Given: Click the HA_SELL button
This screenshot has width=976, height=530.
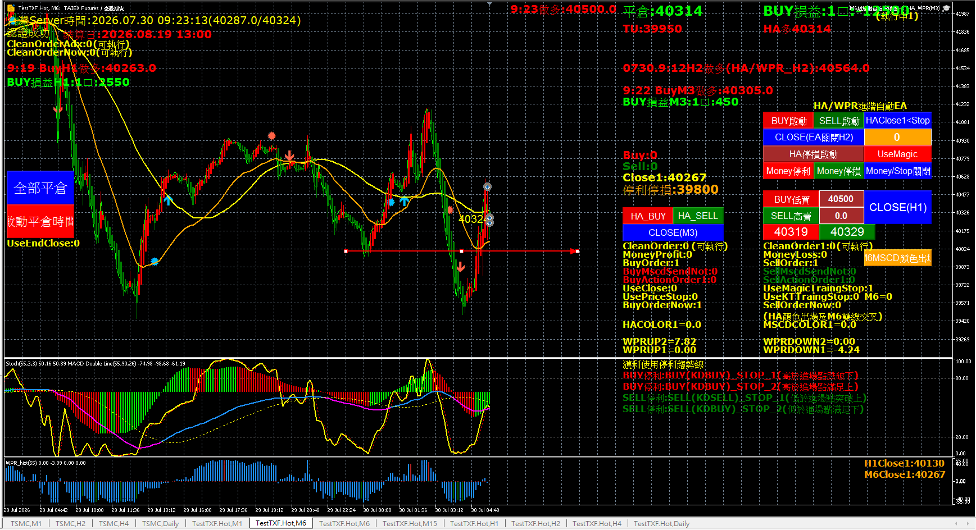Looking at the screenshot, I should click(x=698, y=216).
